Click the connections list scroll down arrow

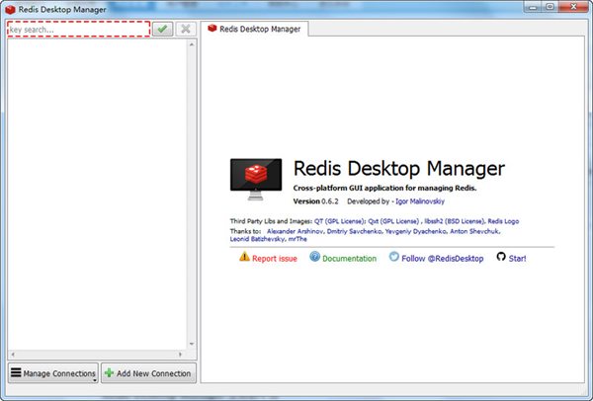click(x=192, y=344)
